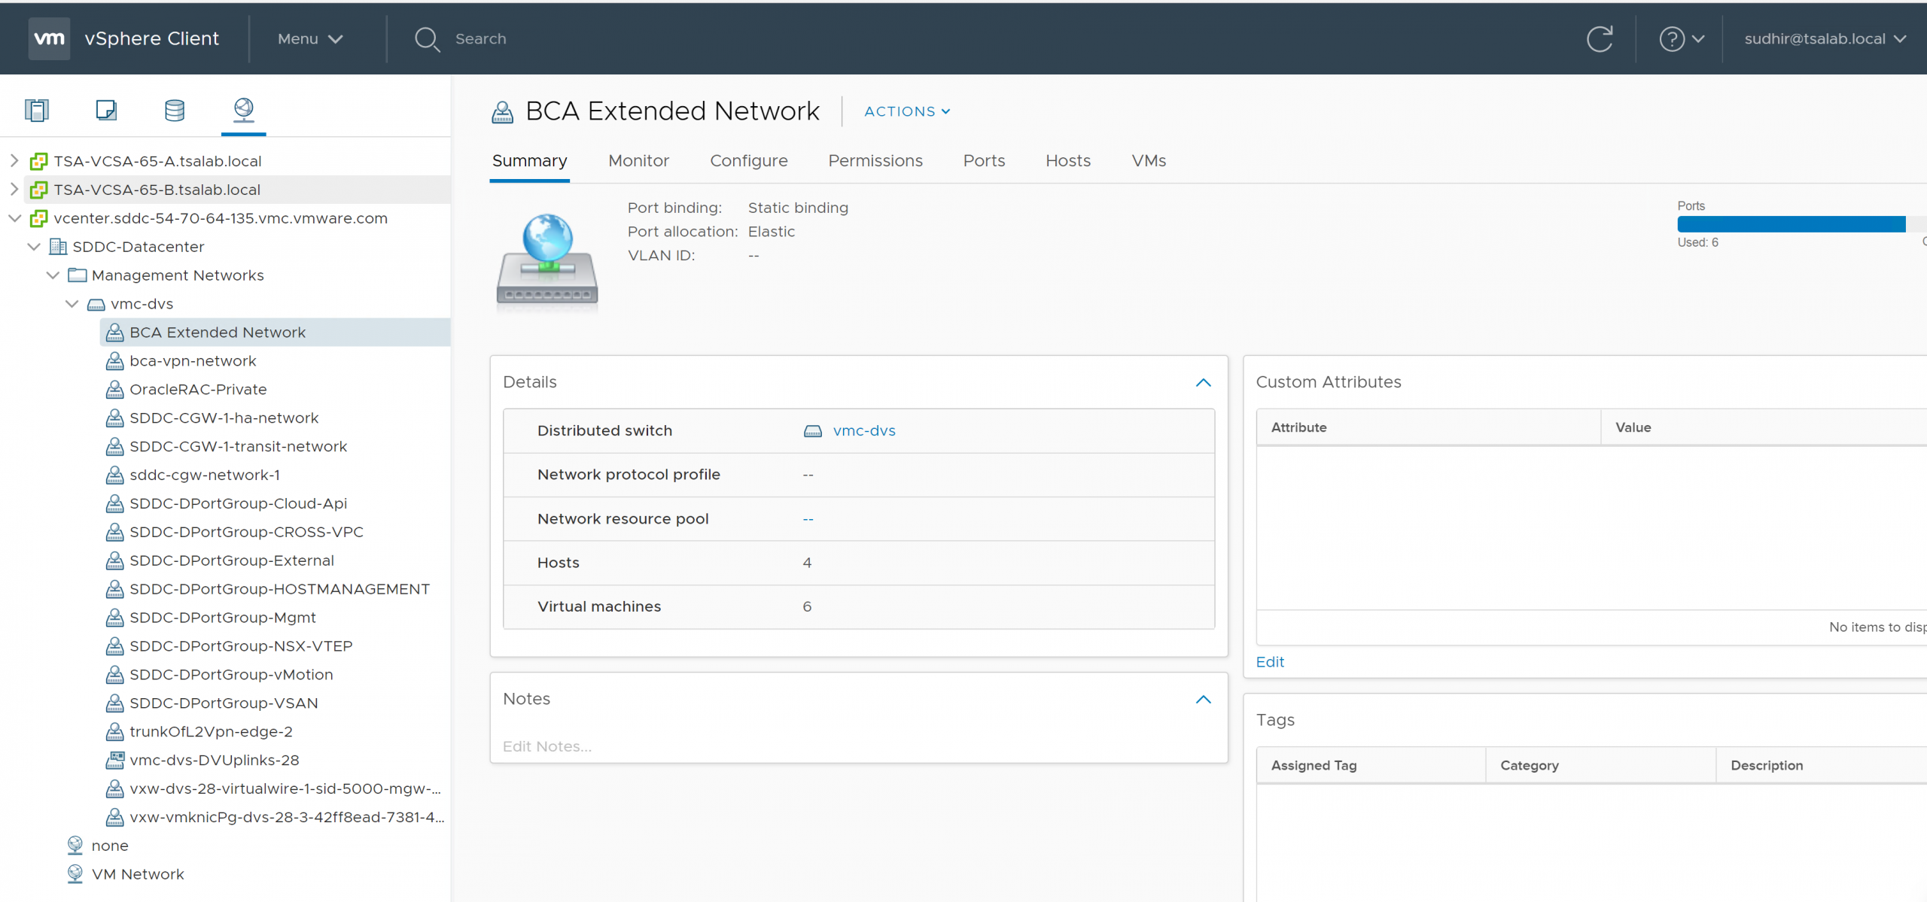The image size is (1927, 902).
Task: Switch to the Ports tab
Action: (983, 161)
